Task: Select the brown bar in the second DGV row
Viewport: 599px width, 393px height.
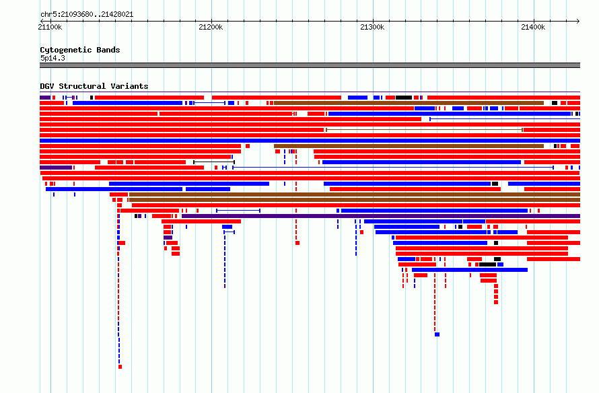Action: pos(409,103)
